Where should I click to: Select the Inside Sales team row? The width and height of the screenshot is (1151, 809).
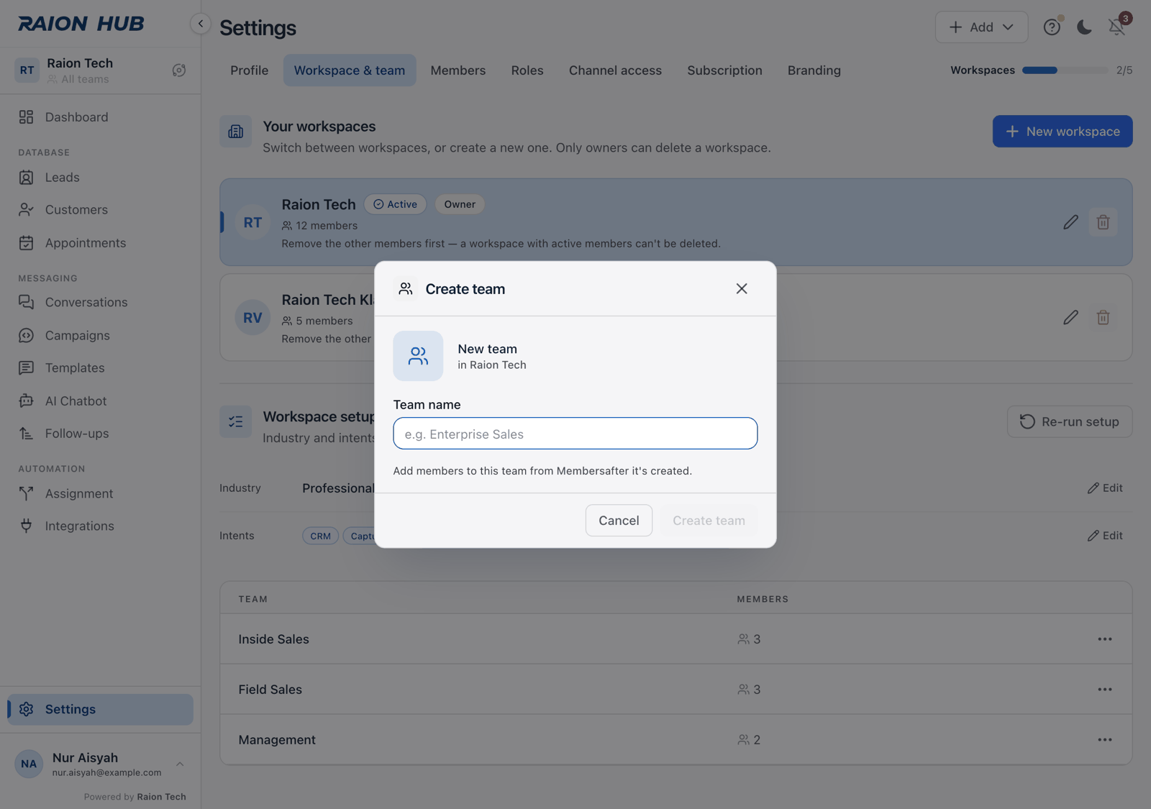[676, 639]
